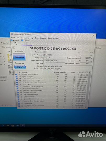Click the Raw-значения column header

(x=83, y=73)
